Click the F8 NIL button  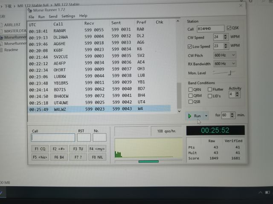(97, 157)
